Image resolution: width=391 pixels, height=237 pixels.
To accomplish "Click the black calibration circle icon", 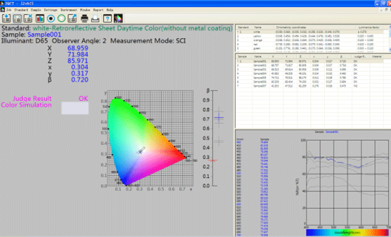I will (51, 19).
